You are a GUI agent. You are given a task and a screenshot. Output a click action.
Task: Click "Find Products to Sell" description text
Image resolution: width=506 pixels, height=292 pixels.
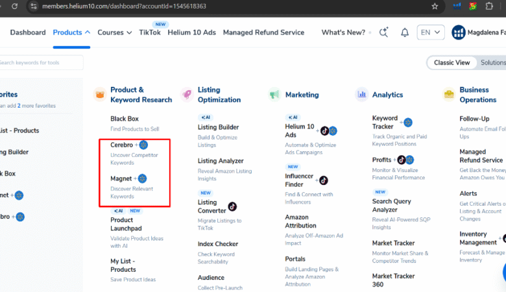tap(134, 128)
